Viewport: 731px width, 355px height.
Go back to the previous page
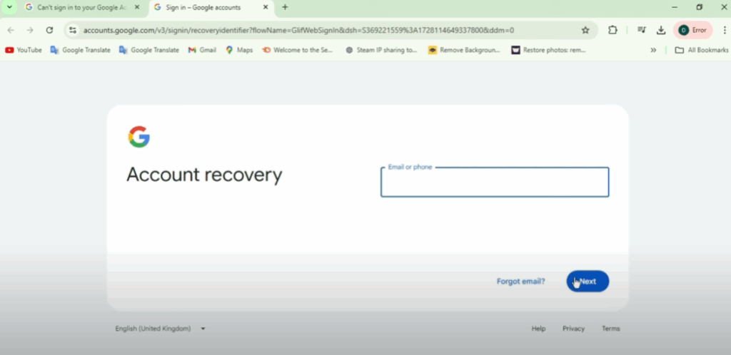tap(11, 30)
